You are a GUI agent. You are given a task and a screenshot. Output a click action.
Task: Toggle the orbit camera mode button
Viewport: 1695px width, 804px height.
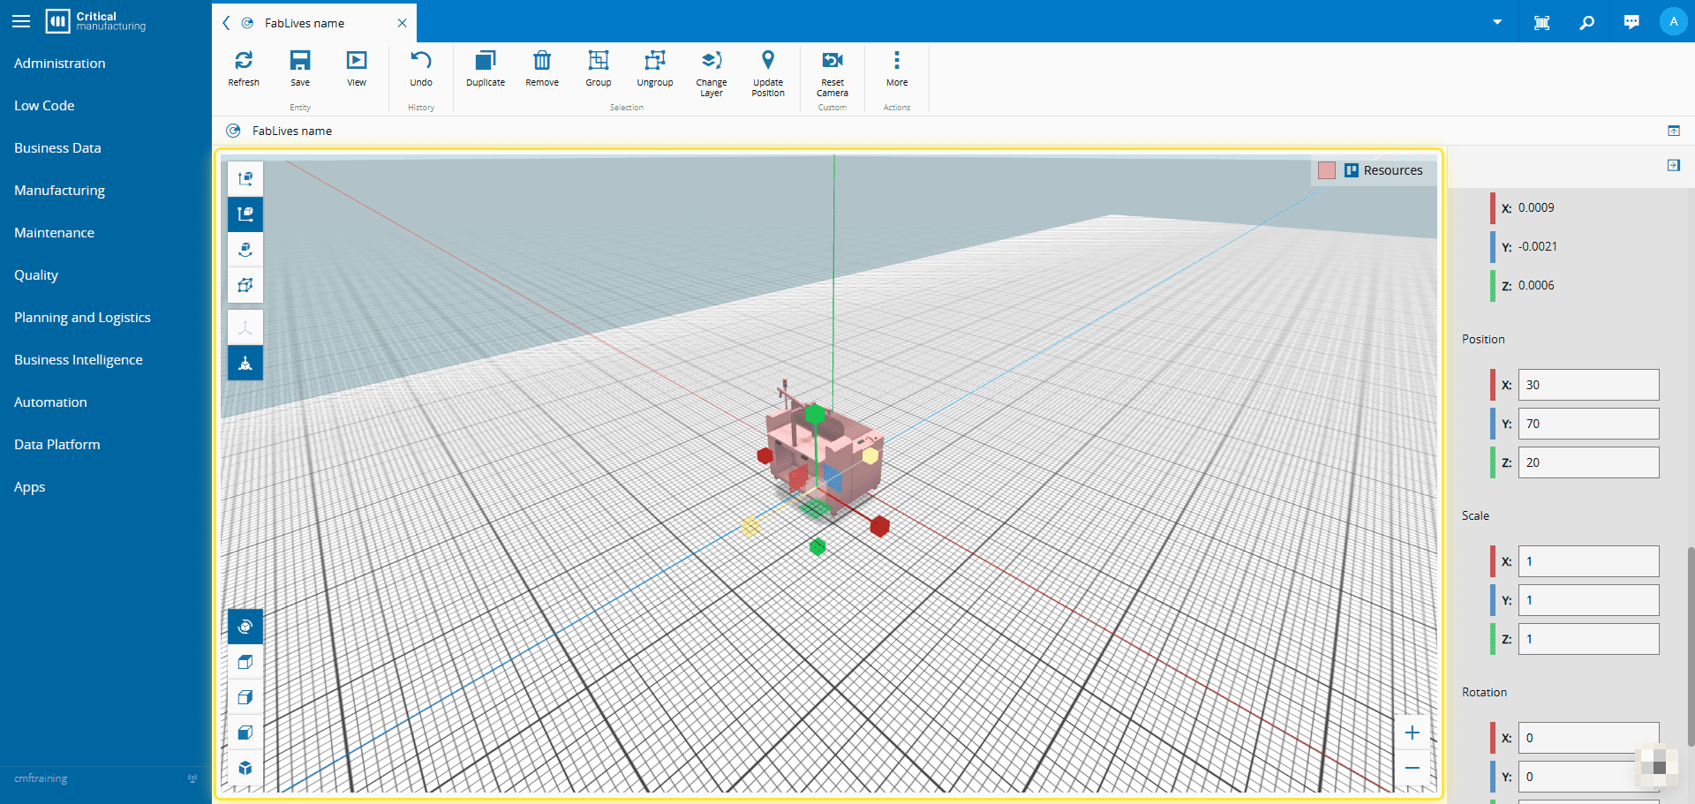point(245,627)
